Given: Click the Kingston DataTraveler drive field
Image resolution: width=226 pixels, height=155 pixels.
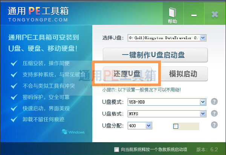Looking at the screenshot, I should [164, 38].
